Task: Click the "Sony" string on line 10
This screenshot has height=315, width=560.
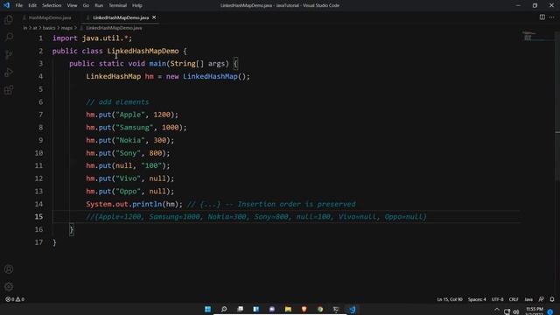Action: coord(128,153)
